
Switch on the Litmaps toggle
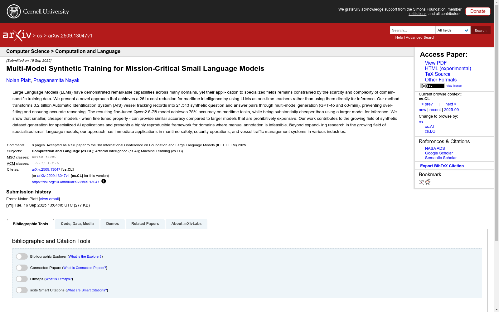(x=22, y=279)
